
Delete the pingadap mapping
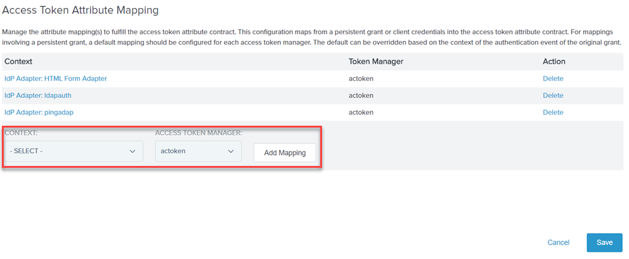[x=553, y=113]
